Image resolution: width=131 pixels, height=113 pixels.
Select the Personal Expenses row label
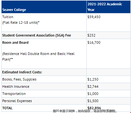17,101
